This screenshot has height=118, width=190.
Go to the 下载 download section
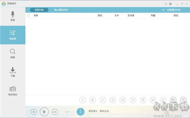coord(13,72)
